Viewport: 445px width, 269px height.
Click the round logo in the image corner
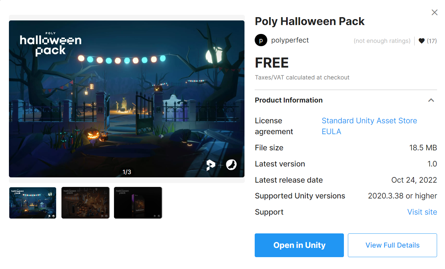point(231,165)
